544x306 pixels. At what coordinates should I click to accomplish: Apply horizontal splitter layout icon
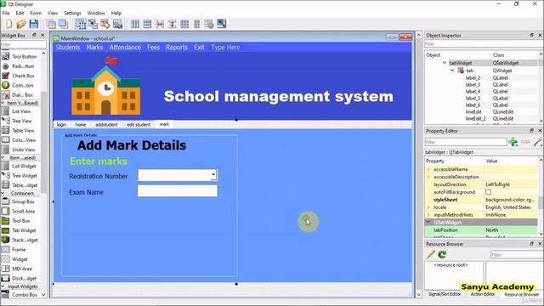(x=160, y=24)
